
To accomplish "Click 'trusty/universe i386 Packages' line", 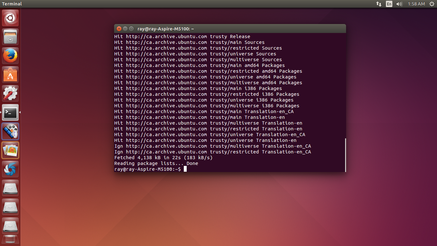I will click(x=204, y=100).
